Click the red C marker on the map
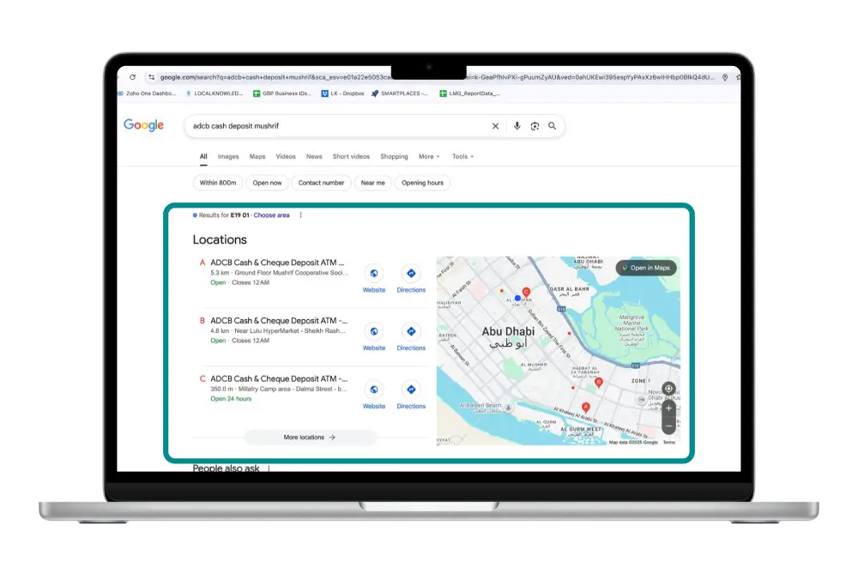 click(x=526, y=292)
